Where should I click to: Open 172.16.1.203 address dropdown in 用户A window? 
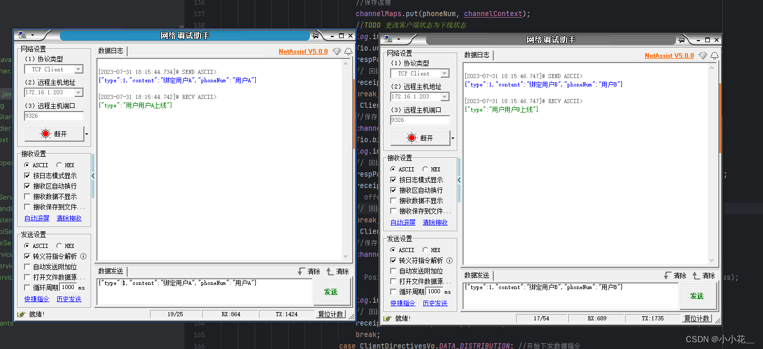pos(79,93)
